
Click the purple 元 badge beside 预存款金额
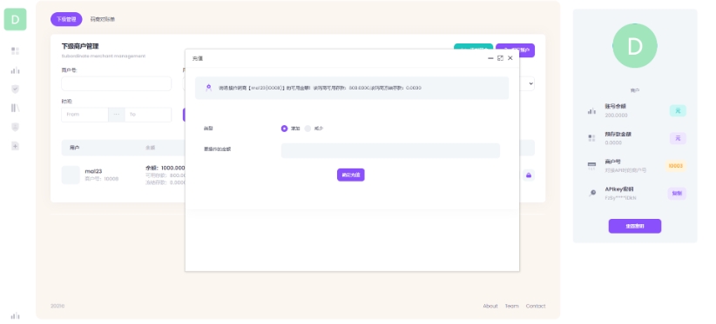coord(678,138)
